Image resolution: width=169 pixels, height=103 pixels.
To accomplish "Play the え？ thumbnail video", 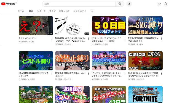I will point(36,26).
